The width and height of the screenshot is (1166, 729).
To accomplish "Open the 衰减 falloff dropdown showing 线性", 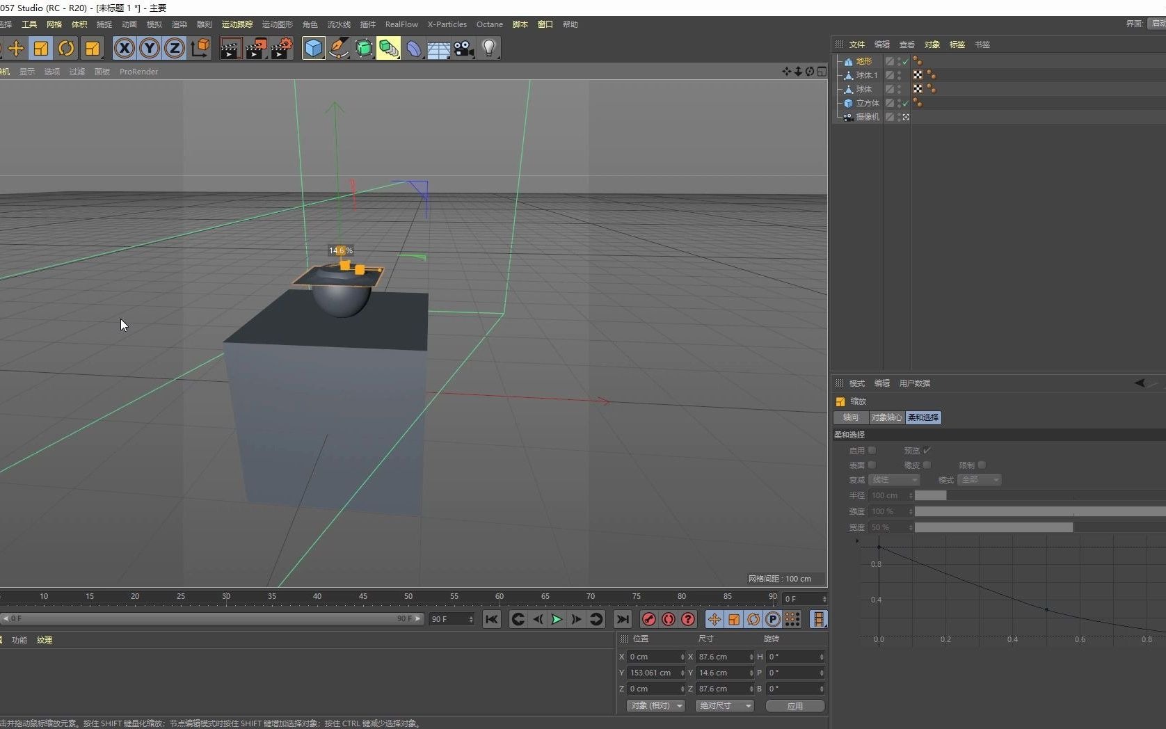I will pyautogui.click(x=894, y=480).
